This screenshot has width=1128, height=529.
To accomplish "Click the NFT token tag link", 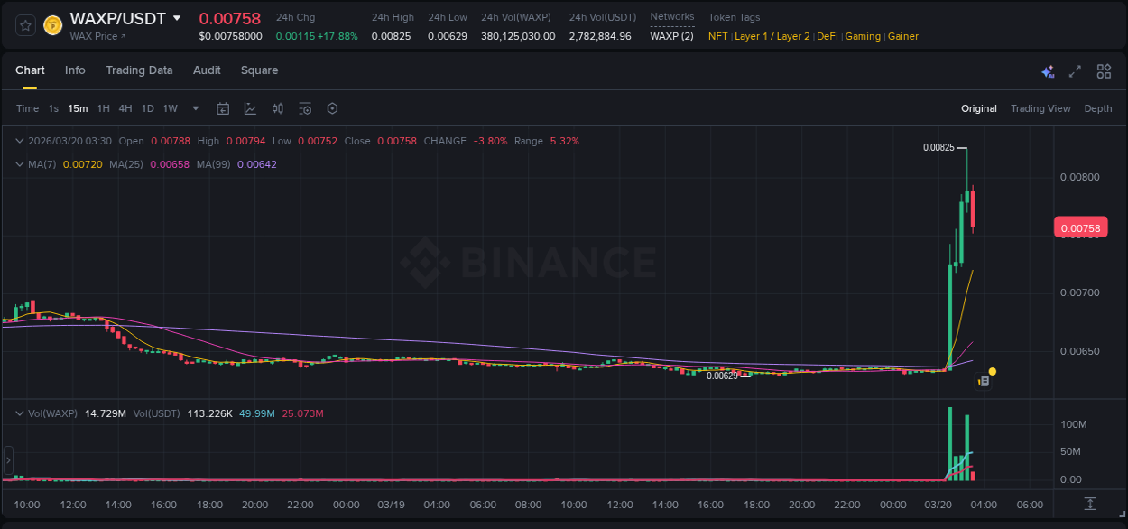I will pos(717,36).
